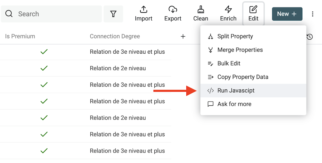Add a new column with plus icon
The height and width of the screenshot is (163, 322).
point(183,36)
